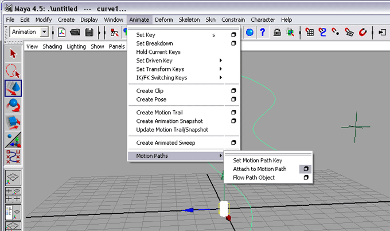Open the viewport View menu

click(x=32, y=46)
